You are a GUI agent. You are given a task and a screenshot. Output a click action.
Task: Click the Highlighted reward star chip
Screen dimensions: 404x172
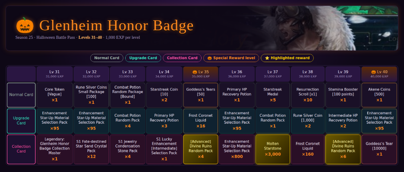[x=287, y=58]
